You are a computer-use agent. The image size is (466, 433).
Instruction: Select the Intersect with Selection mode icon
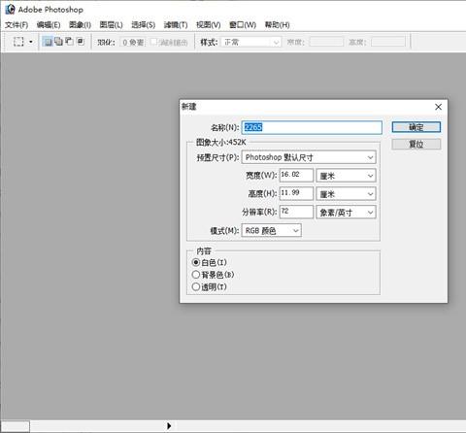point(81,42)
